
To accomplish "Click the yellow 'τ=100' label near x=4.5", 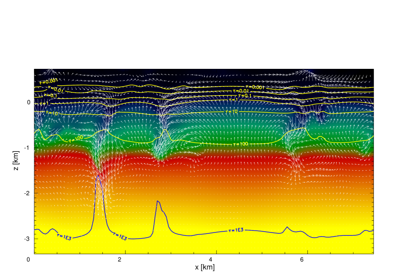I will pyautogui.click(x=240, y=144).
